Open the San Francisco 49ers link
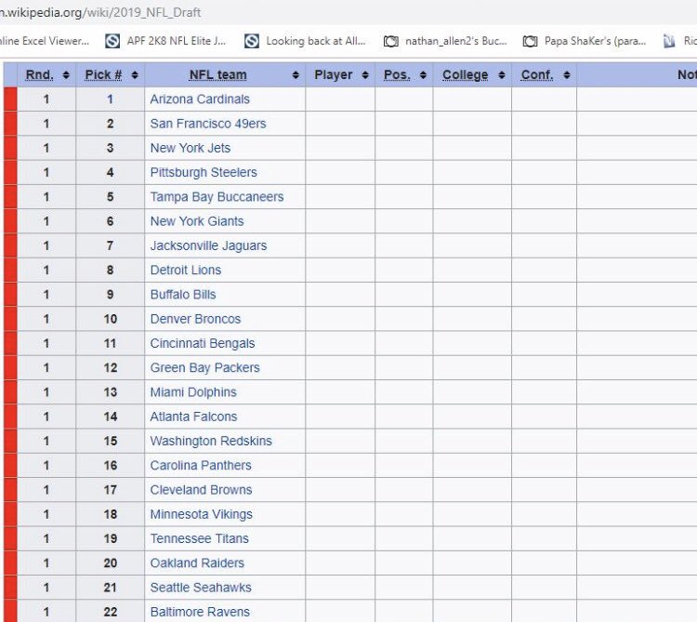Viewport: 697px width, 622px height. coord(208,124)
